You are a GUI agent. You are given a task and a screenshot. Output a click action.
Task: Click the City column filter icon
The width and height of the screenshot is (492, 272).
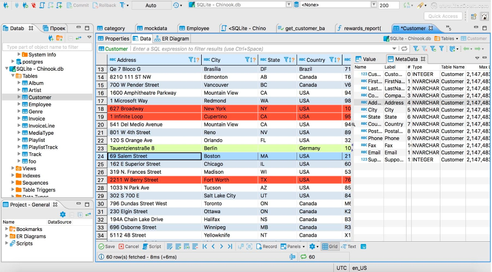click(247, 60)
